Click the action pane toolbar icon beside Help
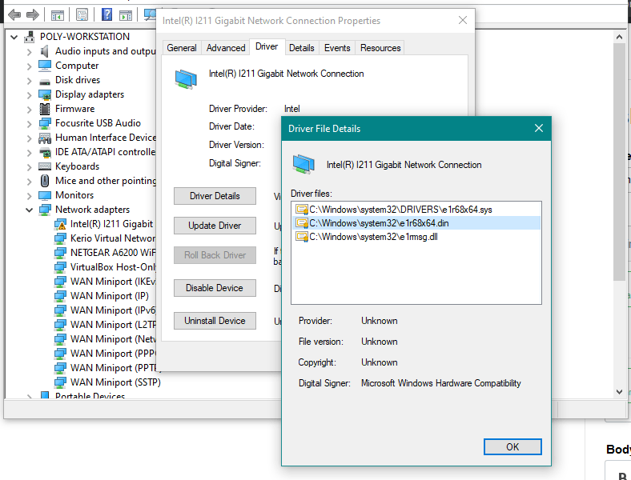Screen dimensions: 631x480 click(x=126, y=15)
